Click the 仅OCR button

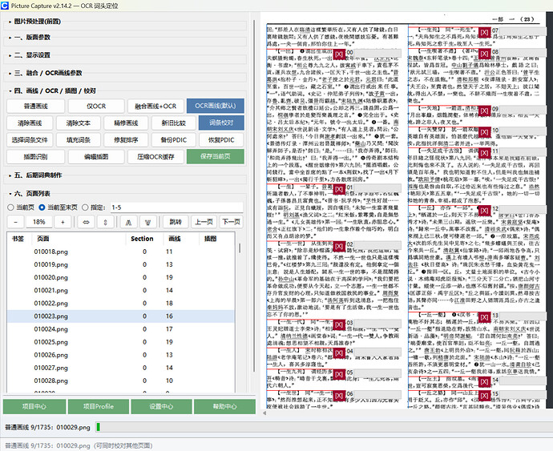click(96, 106)
